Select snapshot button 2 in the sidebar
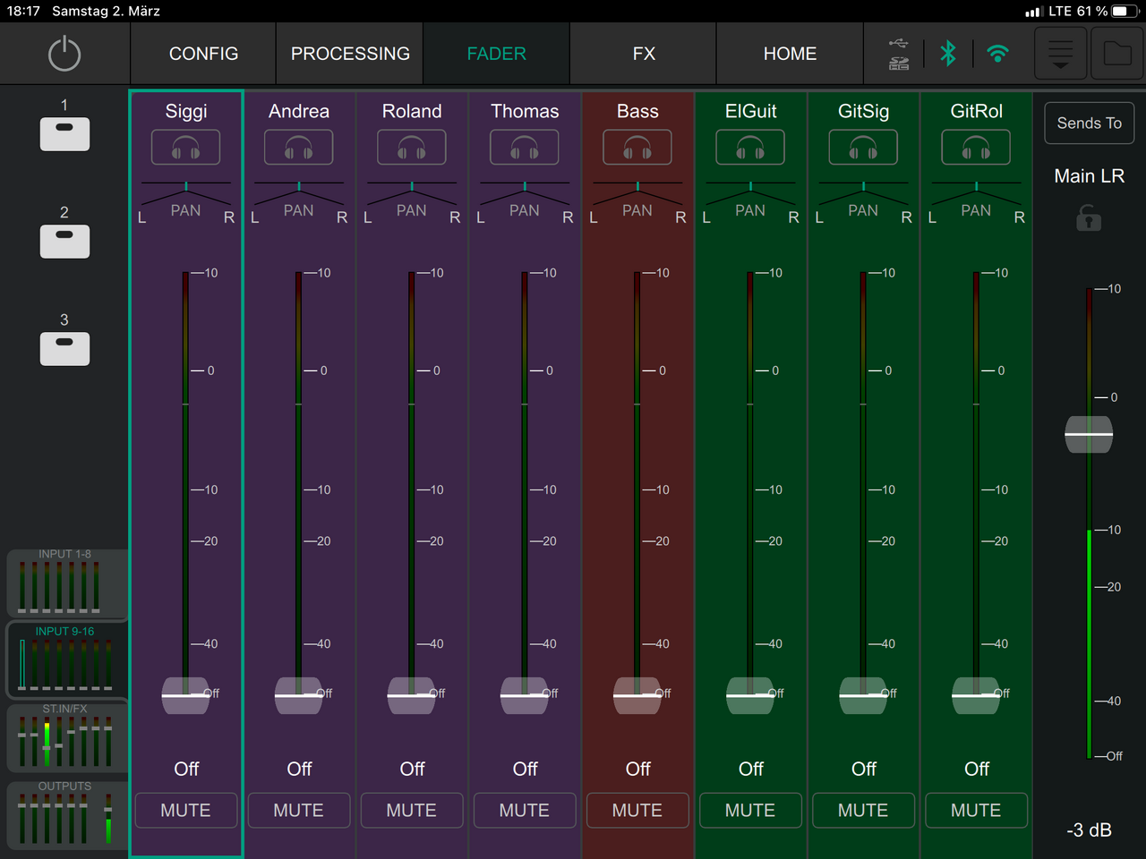 (x=64, y=241)
